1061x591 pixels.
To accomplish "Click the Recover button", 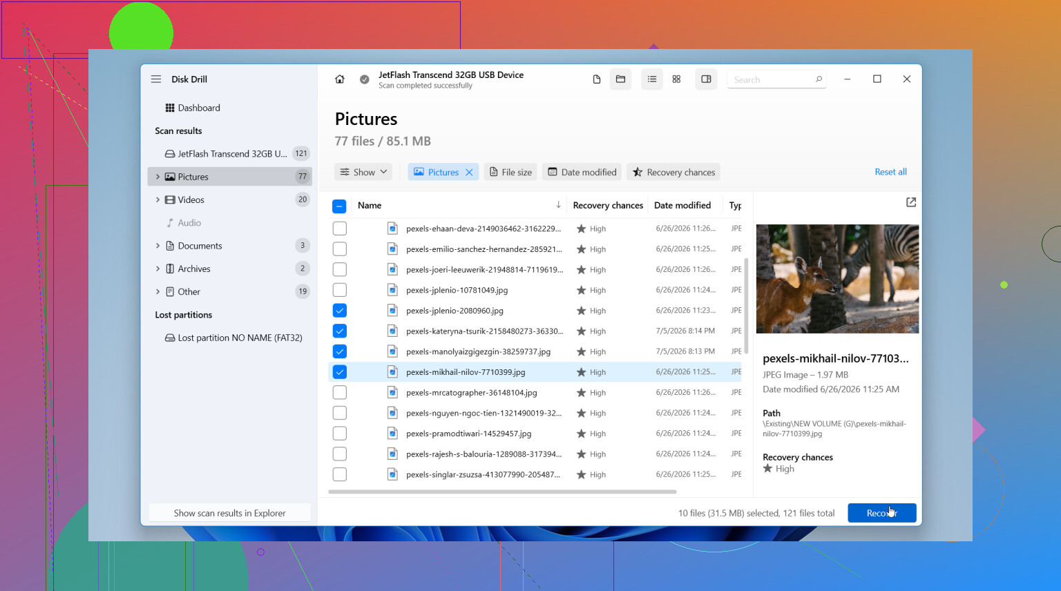I will tap(882, 513).
